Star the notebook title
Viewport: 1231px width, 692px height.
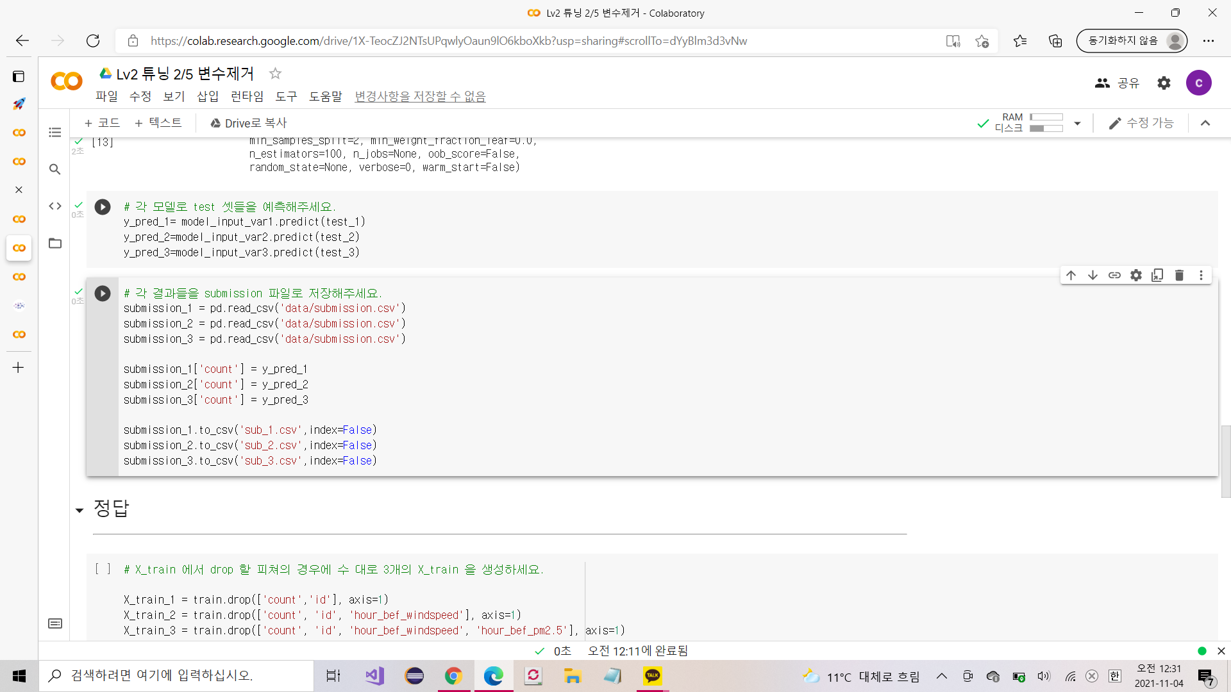point(275,74)
